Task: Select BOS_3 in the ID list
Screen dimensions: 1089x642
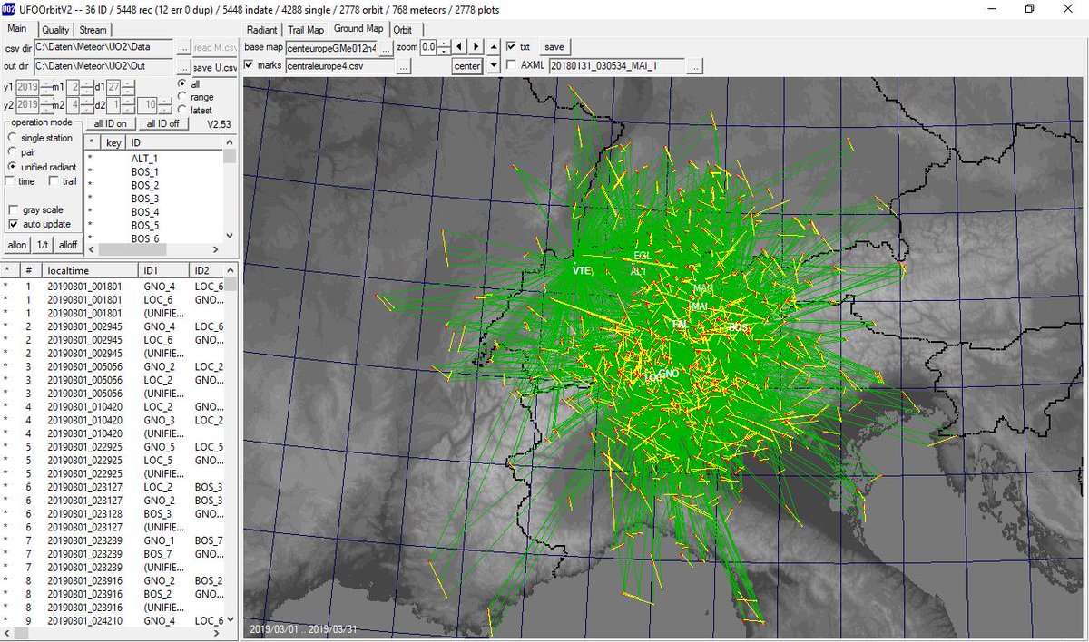Action: coord(145,199)
